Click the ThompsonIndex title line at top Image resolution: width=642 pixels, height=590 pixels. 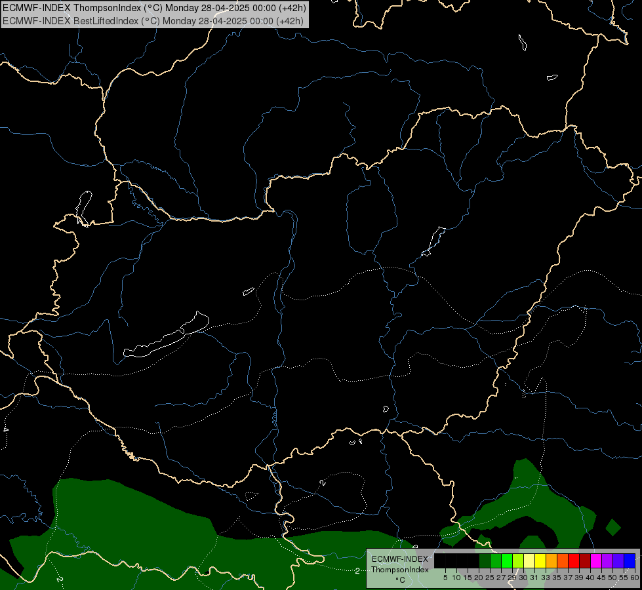154,8
